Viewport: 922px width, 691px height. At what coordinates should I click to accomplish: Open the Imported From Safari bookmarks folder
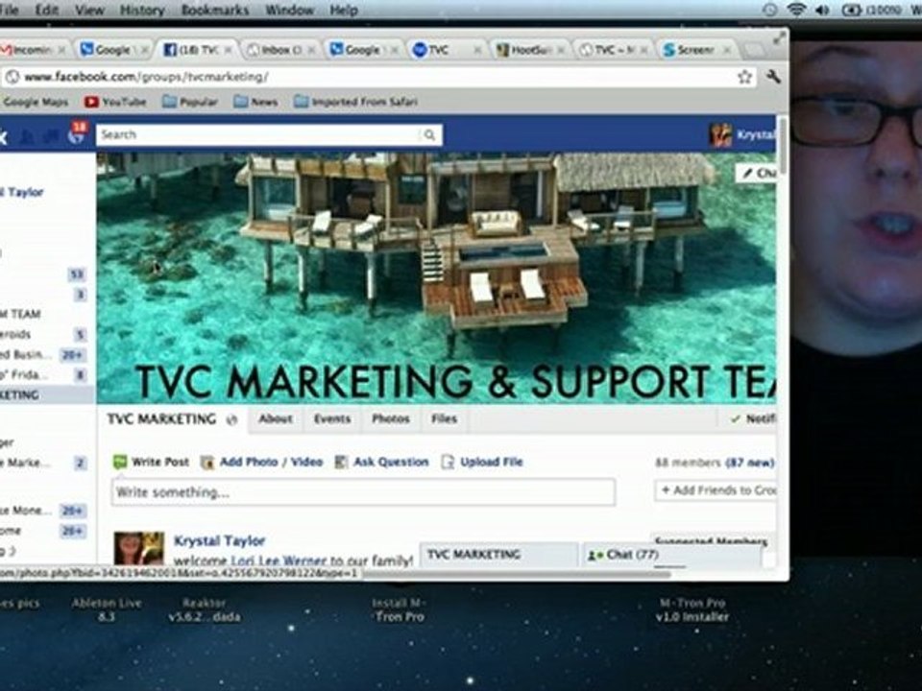tap(355, 102)
